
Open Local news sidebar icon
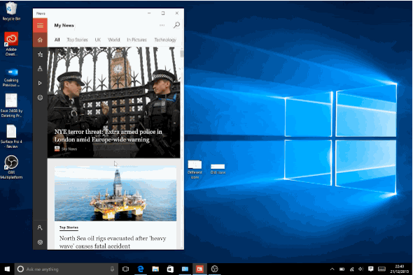[40, 68]
